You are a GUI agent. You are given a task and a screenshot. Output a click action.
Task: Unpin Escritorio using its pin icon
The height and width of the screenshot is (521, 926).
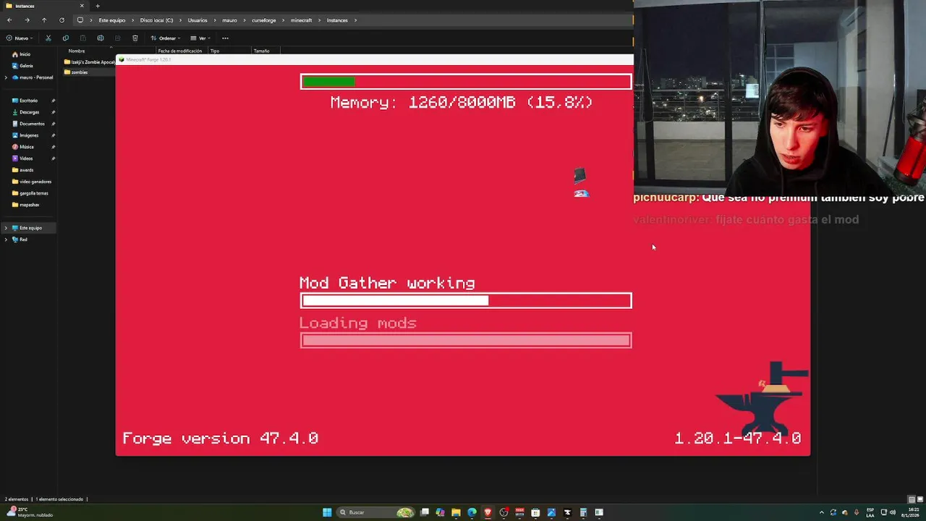[54, 101]
